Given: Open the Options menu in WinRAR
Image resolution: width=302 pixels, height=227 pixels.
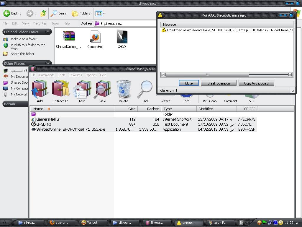Looking at the screenshot, I should click(x=91, y=75).
